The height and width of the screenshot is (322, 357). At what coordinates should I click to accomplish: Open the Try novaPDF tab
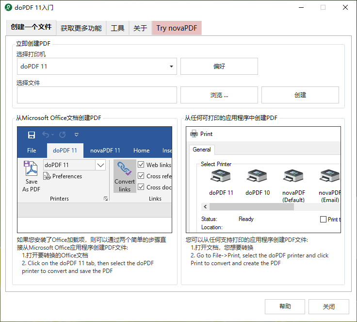click(177, 28)
